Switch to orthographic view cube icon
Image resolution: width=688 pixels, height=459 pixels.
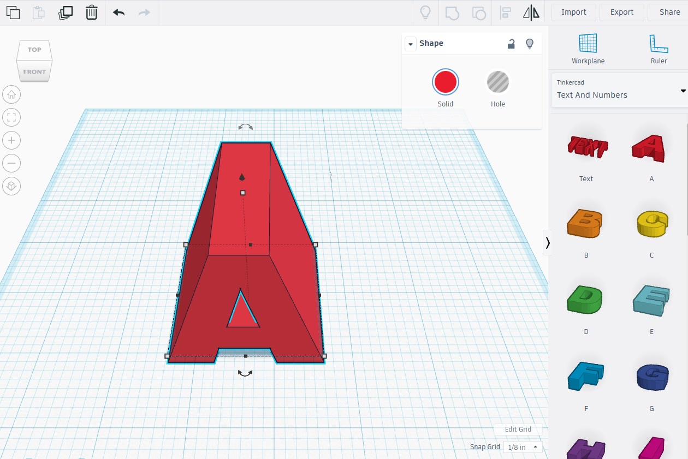11,186
